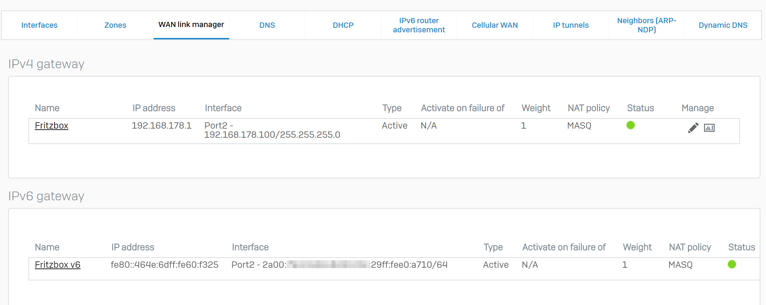Screen dimensions: 766x305
Task: Open the IPv6 router advertisement tab
Action: coord(419,25)
